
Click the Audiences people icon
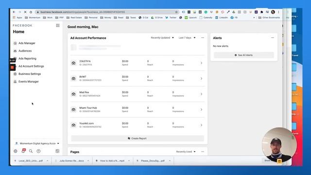click(x=15, y=51)
